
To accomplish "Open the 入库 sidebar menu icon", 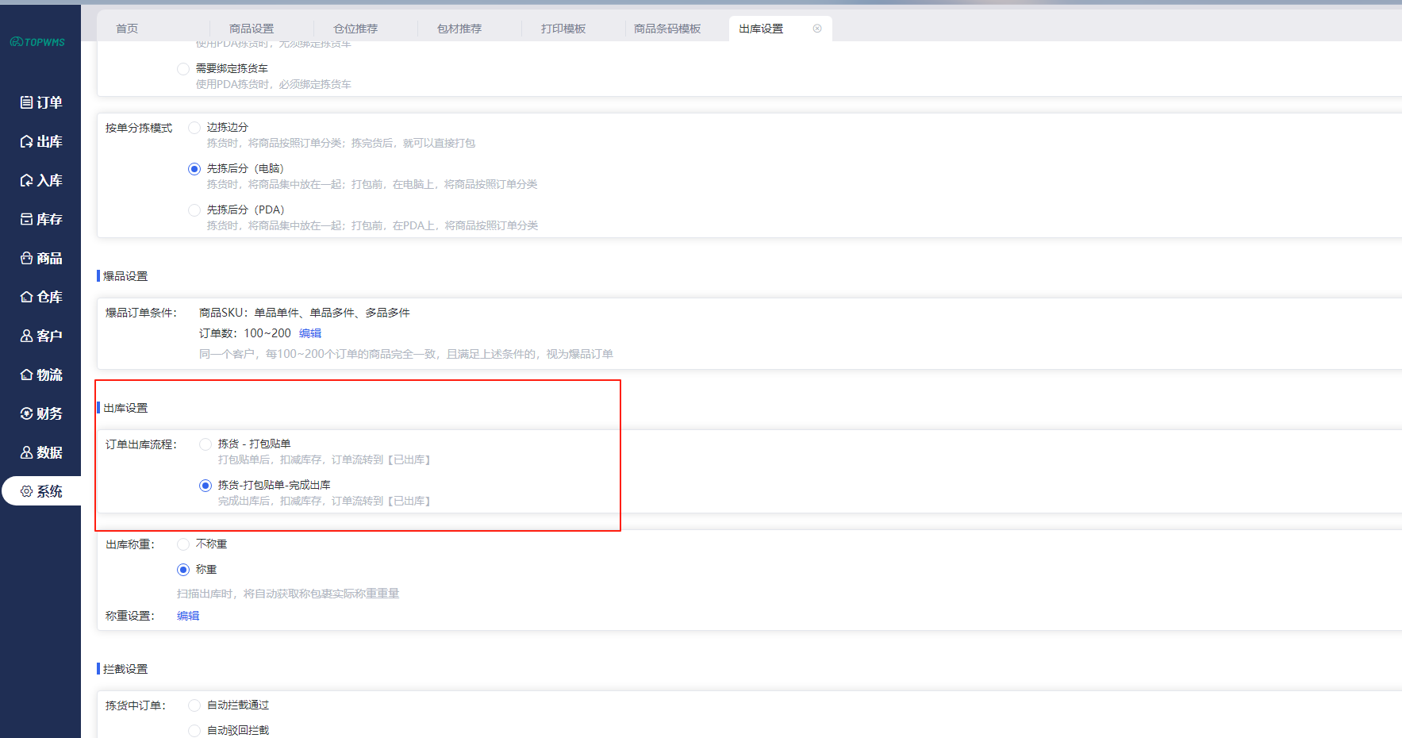I will (26, 180).
